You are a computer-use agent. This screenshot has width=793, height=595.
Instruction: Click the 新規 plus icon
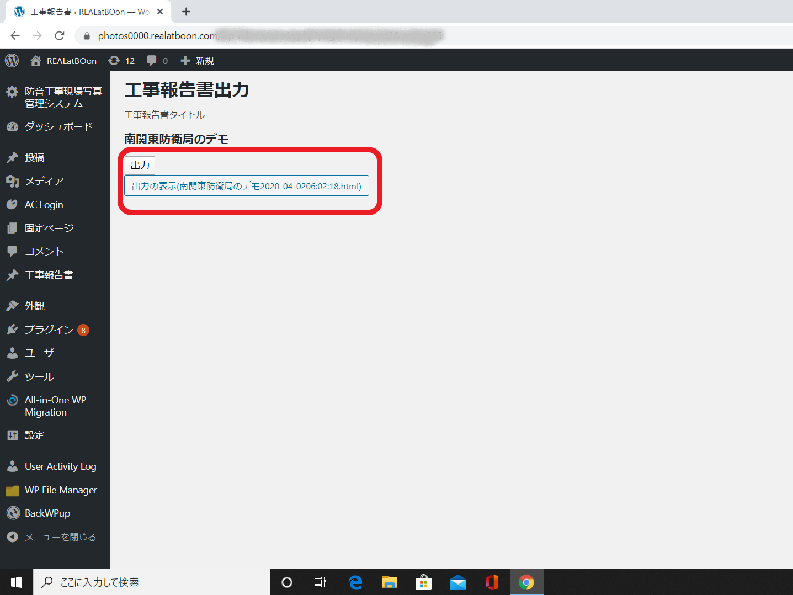[185, 61]
